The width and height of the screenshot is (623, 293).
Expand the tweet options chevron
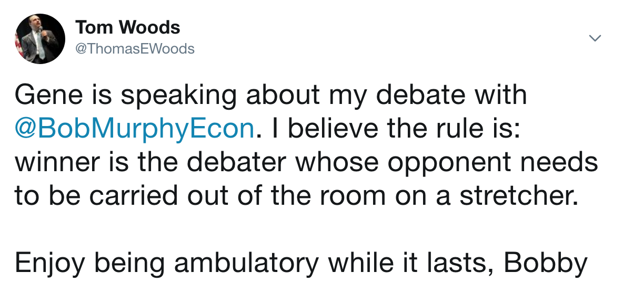(x=595, y=38)
